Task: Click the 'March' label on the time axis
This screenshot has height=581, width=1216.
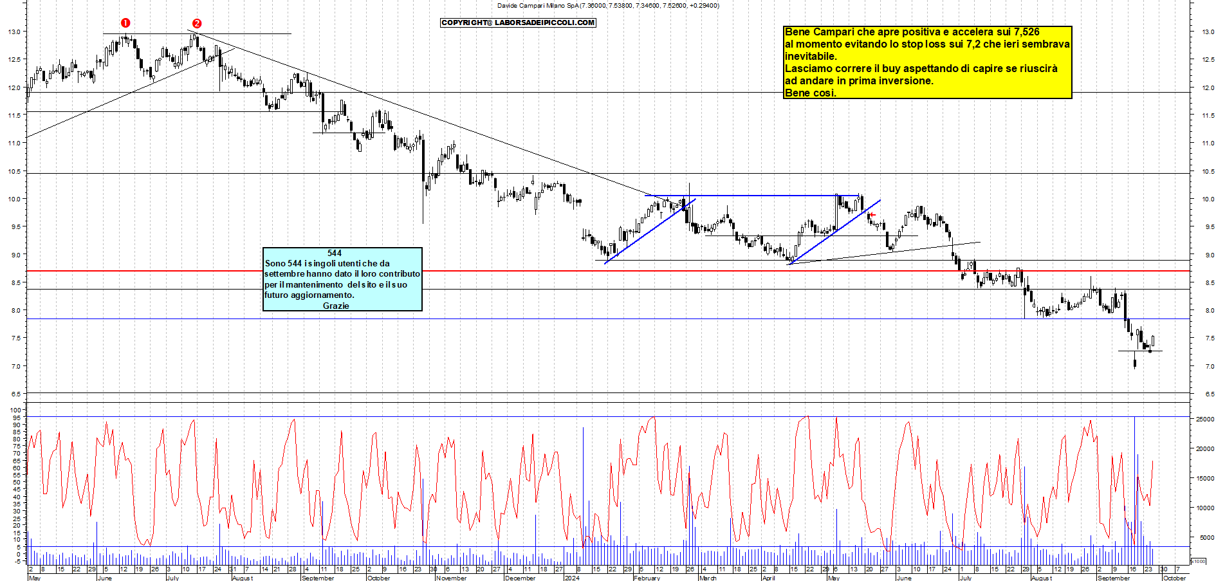Action: (708, 578)
